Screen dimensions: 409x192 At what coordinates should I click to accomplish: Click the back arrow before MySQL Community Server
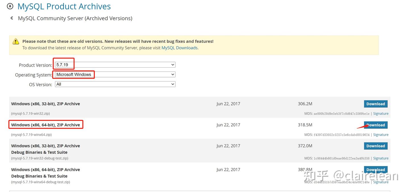click(12, 18)
